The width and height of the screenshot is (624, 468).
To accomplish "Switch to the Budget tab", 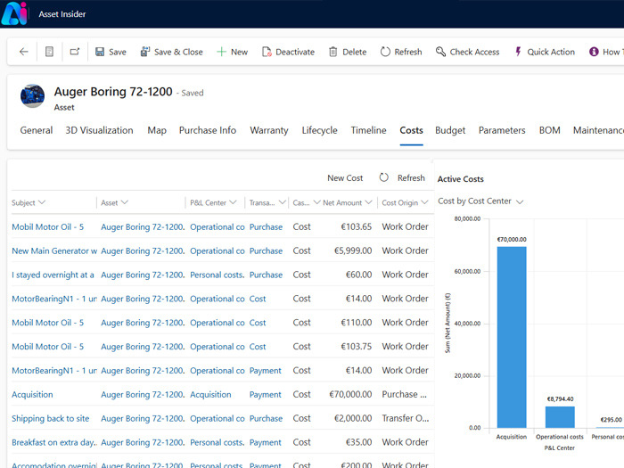I will click(450, 130).
